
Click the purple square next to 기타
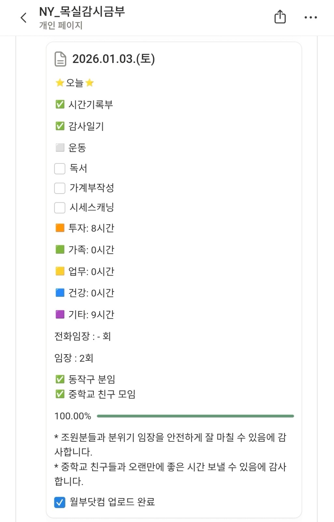pyautogui.click(x=60, y=314)
